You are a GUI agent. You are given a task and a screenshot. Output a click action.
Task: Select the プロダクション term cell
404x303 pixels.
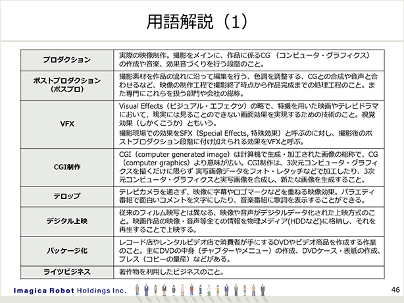pyautogui.click(x=67, y=60)
